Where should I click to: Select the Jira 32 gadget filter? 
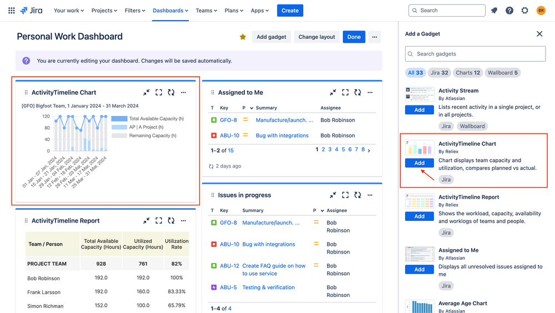(x=439, y=73)
